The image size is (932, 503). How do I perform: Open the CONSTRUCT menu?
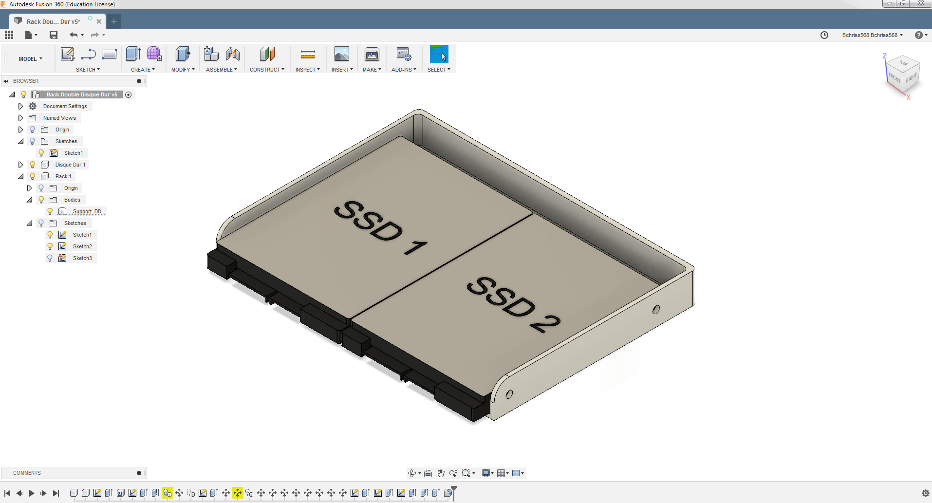tap(267, 70)
